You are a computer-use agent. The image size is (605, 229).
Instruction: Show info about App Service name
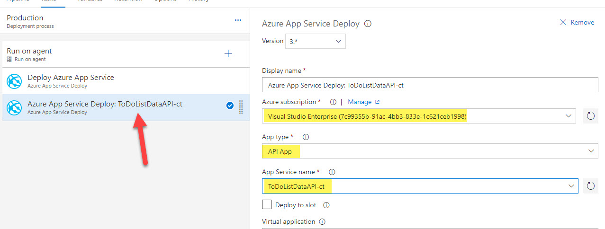[x=332, y=172]
